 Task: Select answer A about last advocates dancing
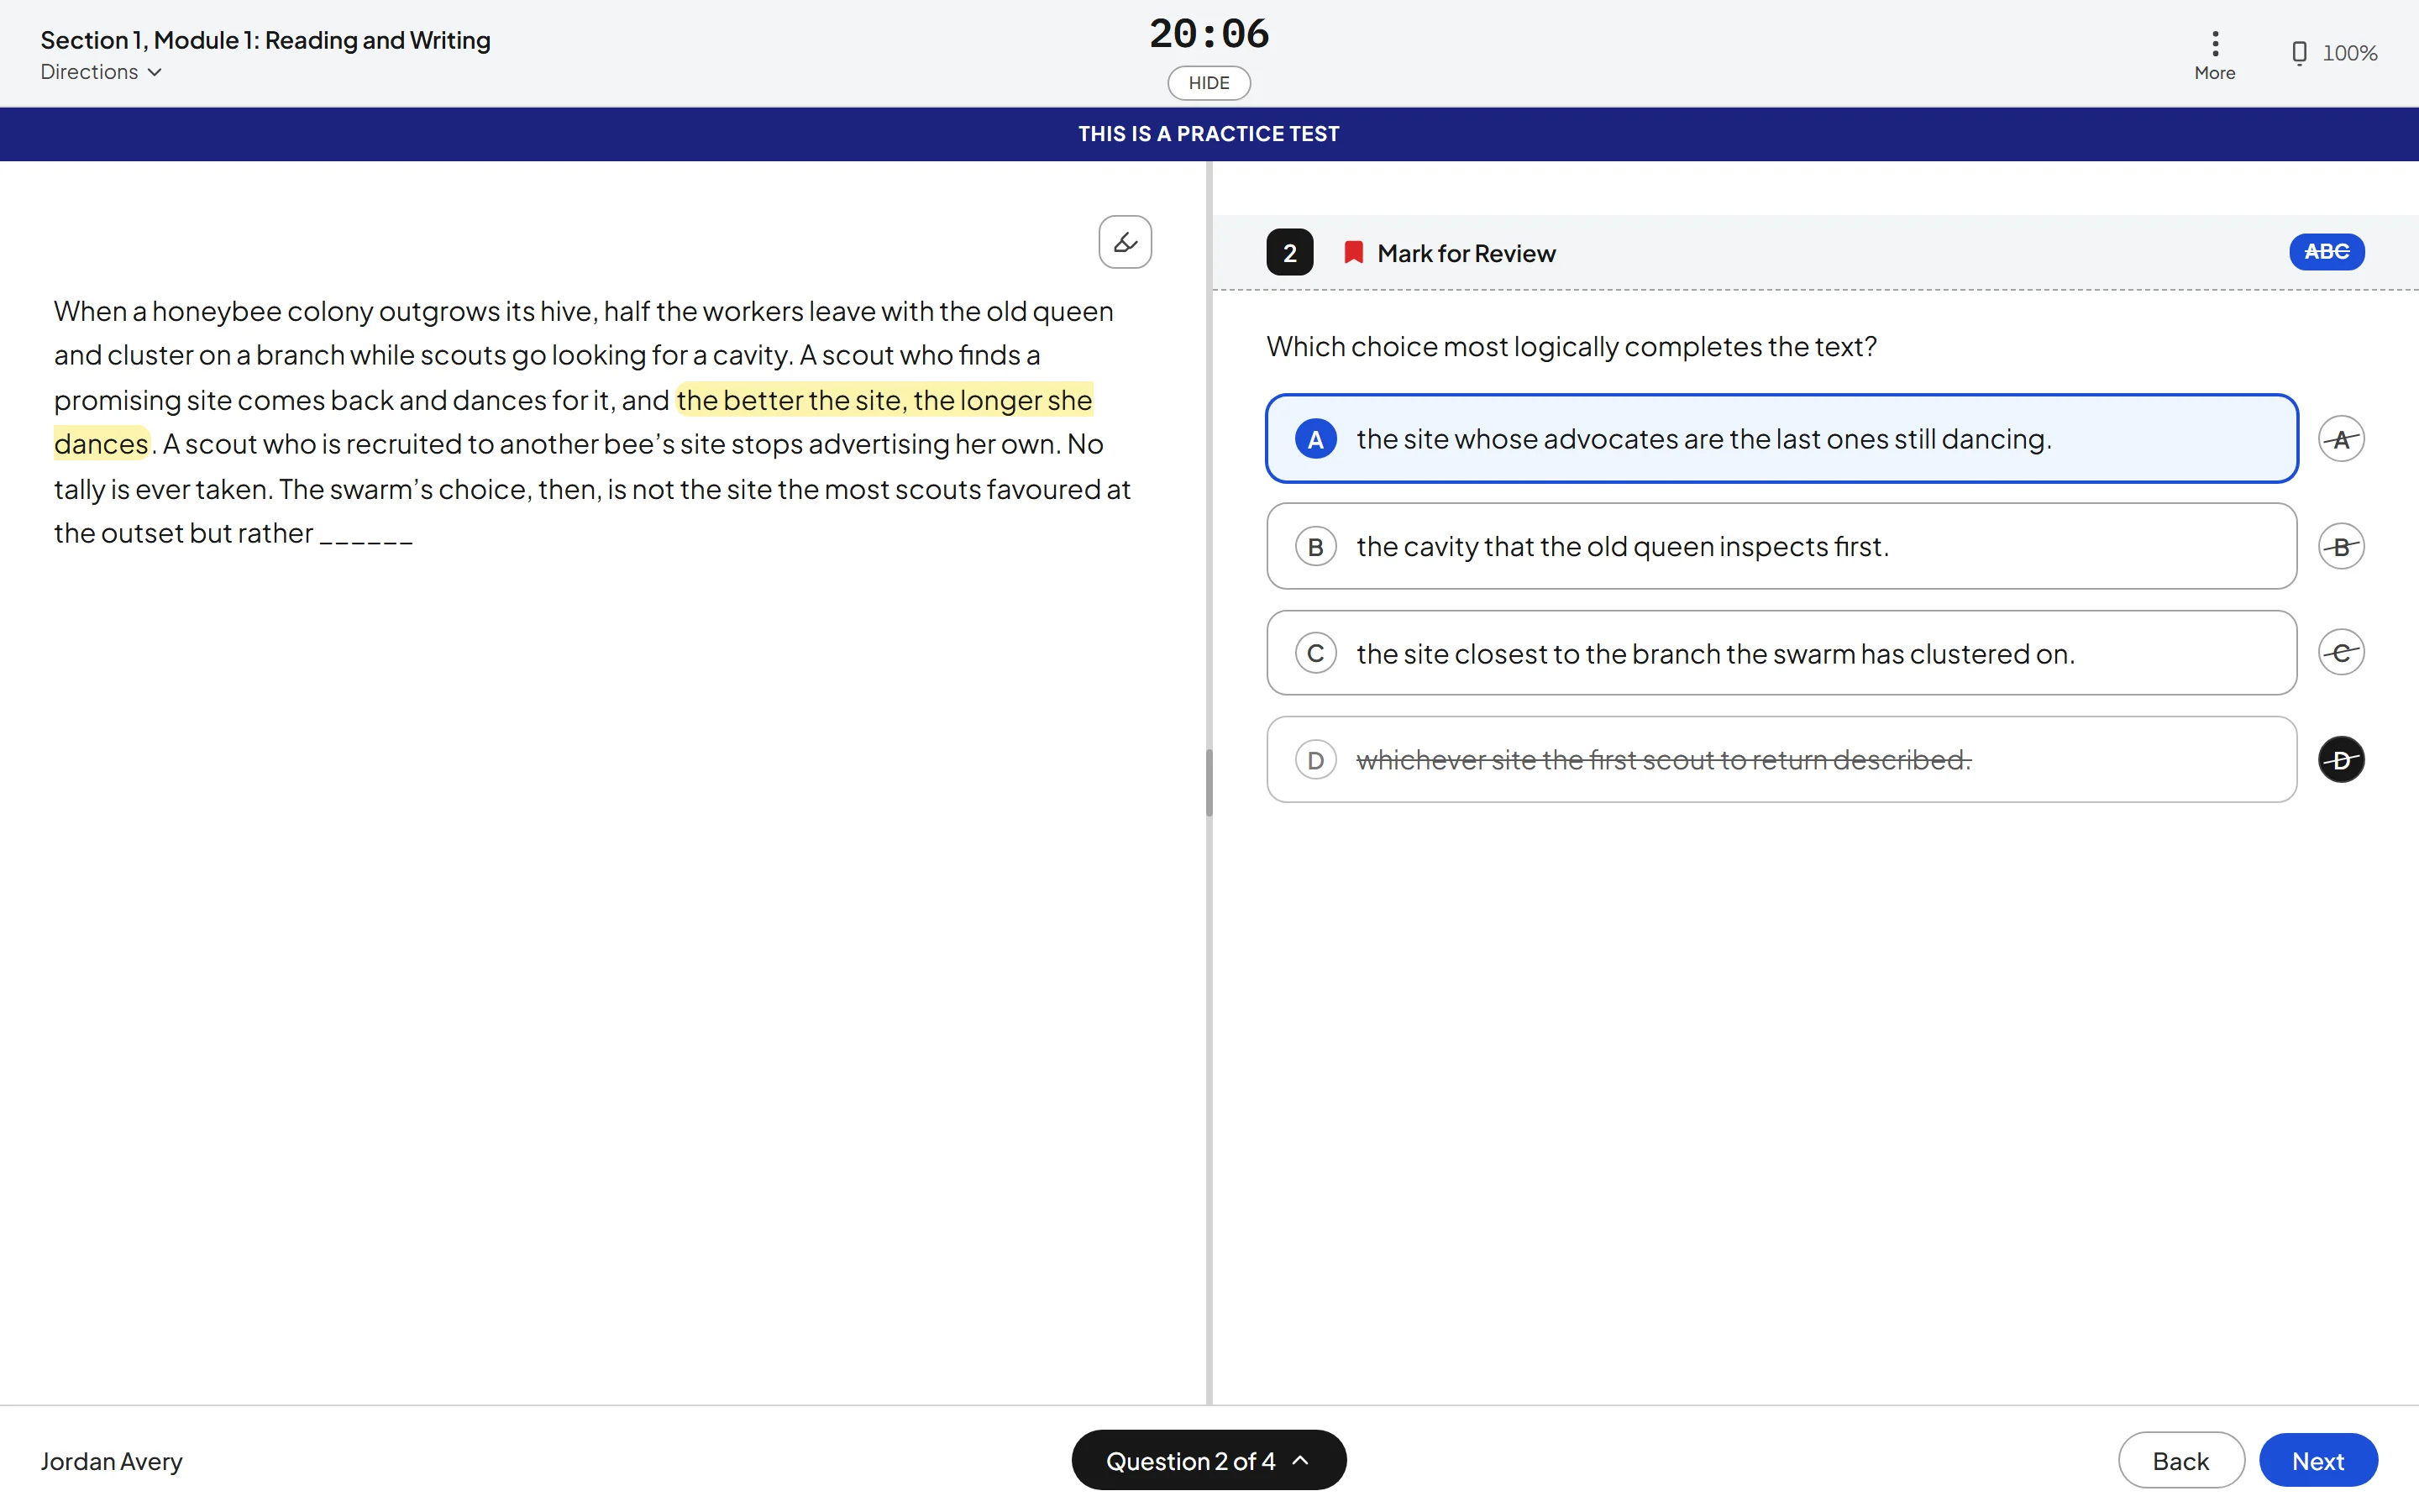coord(1781,439)
